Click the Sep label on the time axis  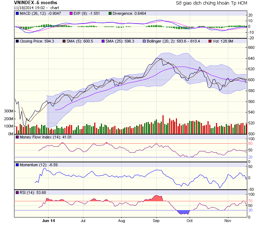pos(156,221)
